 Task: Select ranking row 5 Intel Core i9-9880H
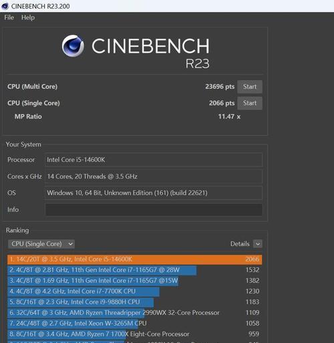135,302
